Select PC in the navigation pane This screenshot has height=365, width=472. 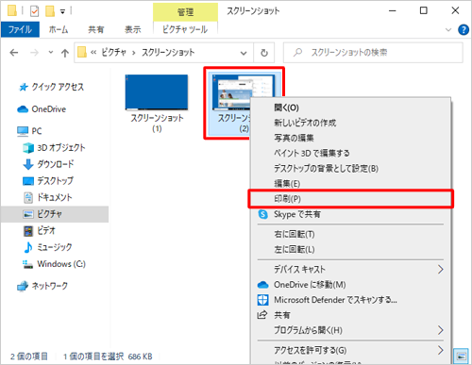[29, 131]
